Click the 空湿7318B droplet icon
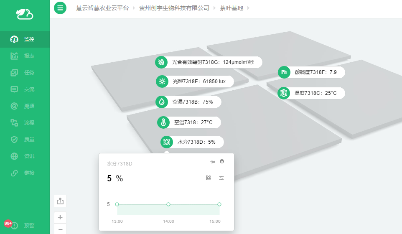This screenshot has height=234, width=402. coord(161,102)
